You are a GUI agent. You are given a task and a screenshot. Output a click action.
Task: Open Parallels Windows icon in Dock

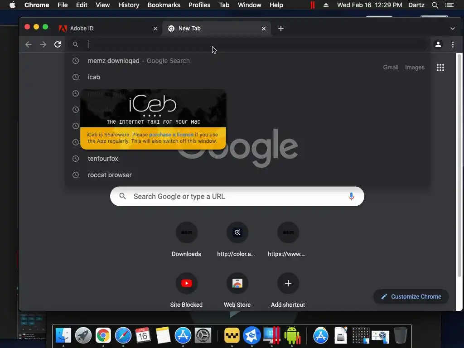[272, 336]
